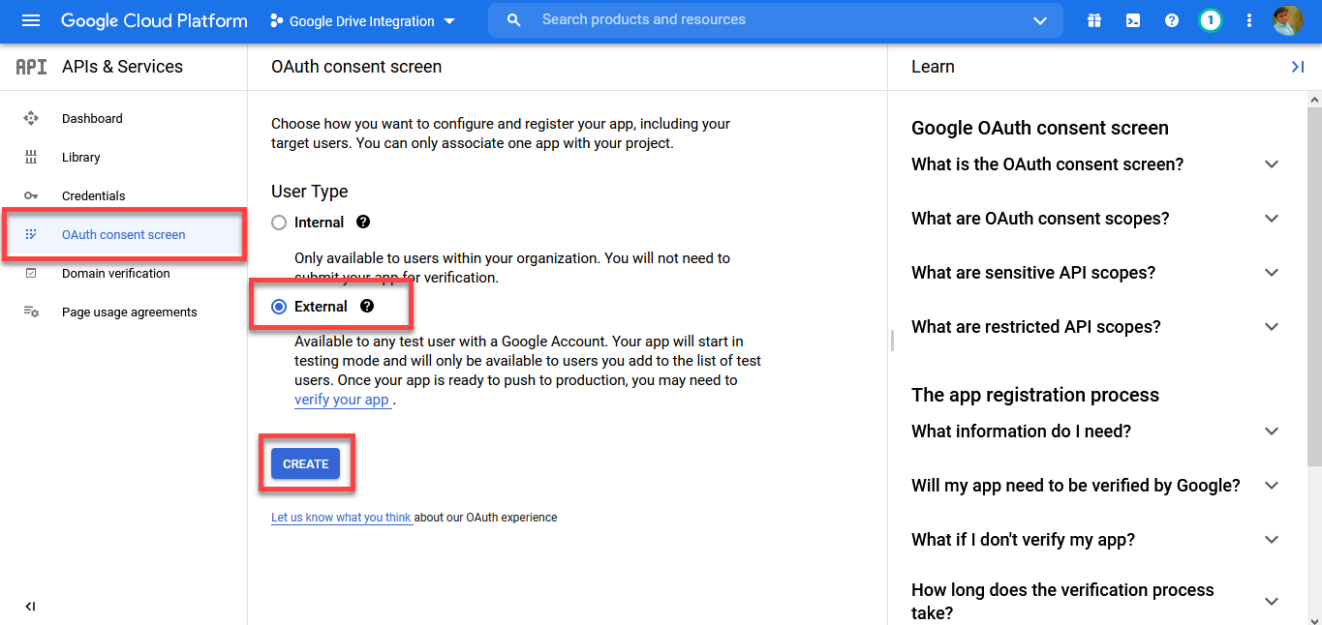Image resolution: width=1322 pixels, height=625 pixels.
Task: Activate Cloud Shell terminal icon
Action: 1133,20
